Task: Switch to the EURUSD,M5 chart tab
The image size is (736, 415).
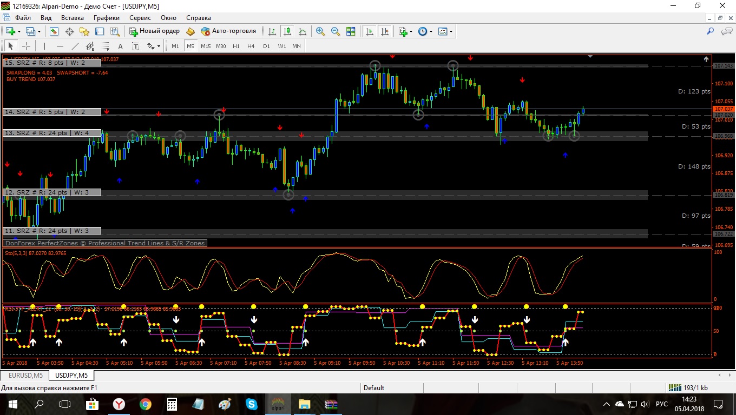Action: [x=25, y=375]
